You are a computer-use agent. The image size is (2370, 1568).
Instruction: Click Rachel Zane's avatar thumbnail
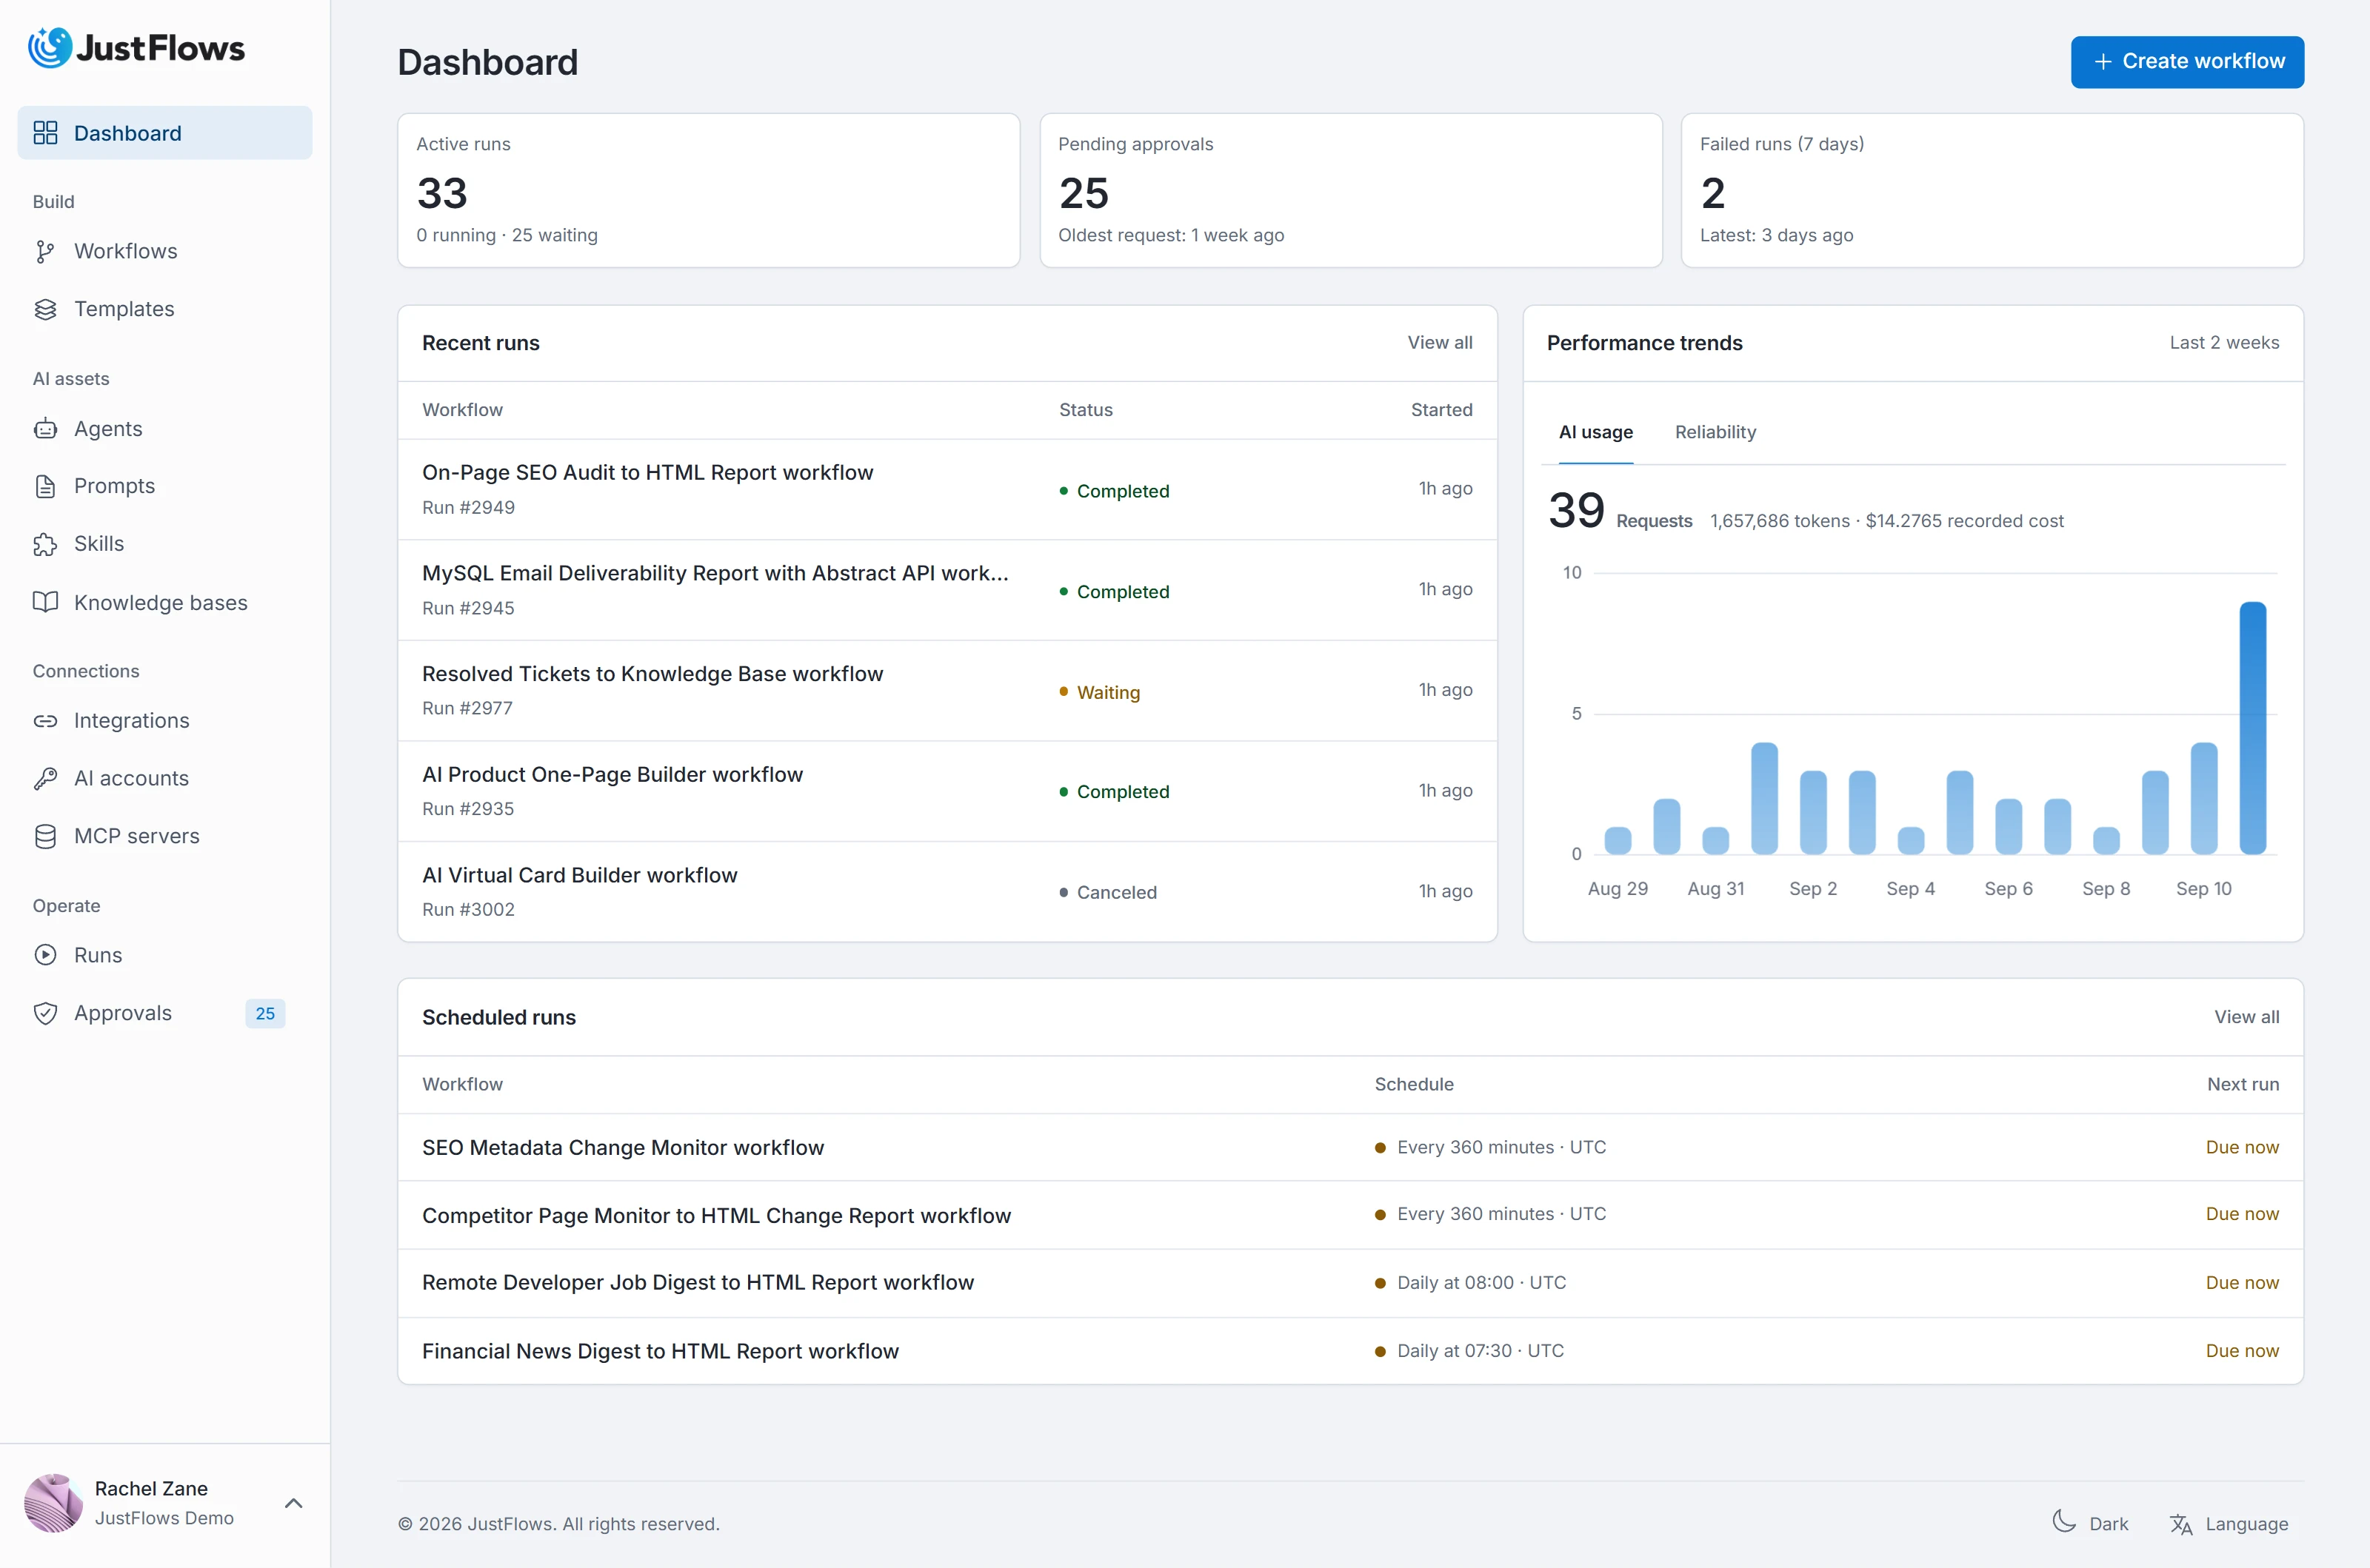pyautogui.click(x=53, y=1503)
